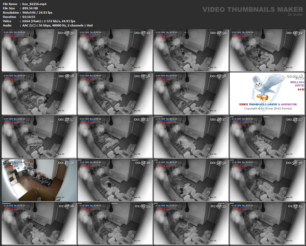306x246 pixels.
Task: Select the AAC (LC) audio info line
Action: coord(57,25)
